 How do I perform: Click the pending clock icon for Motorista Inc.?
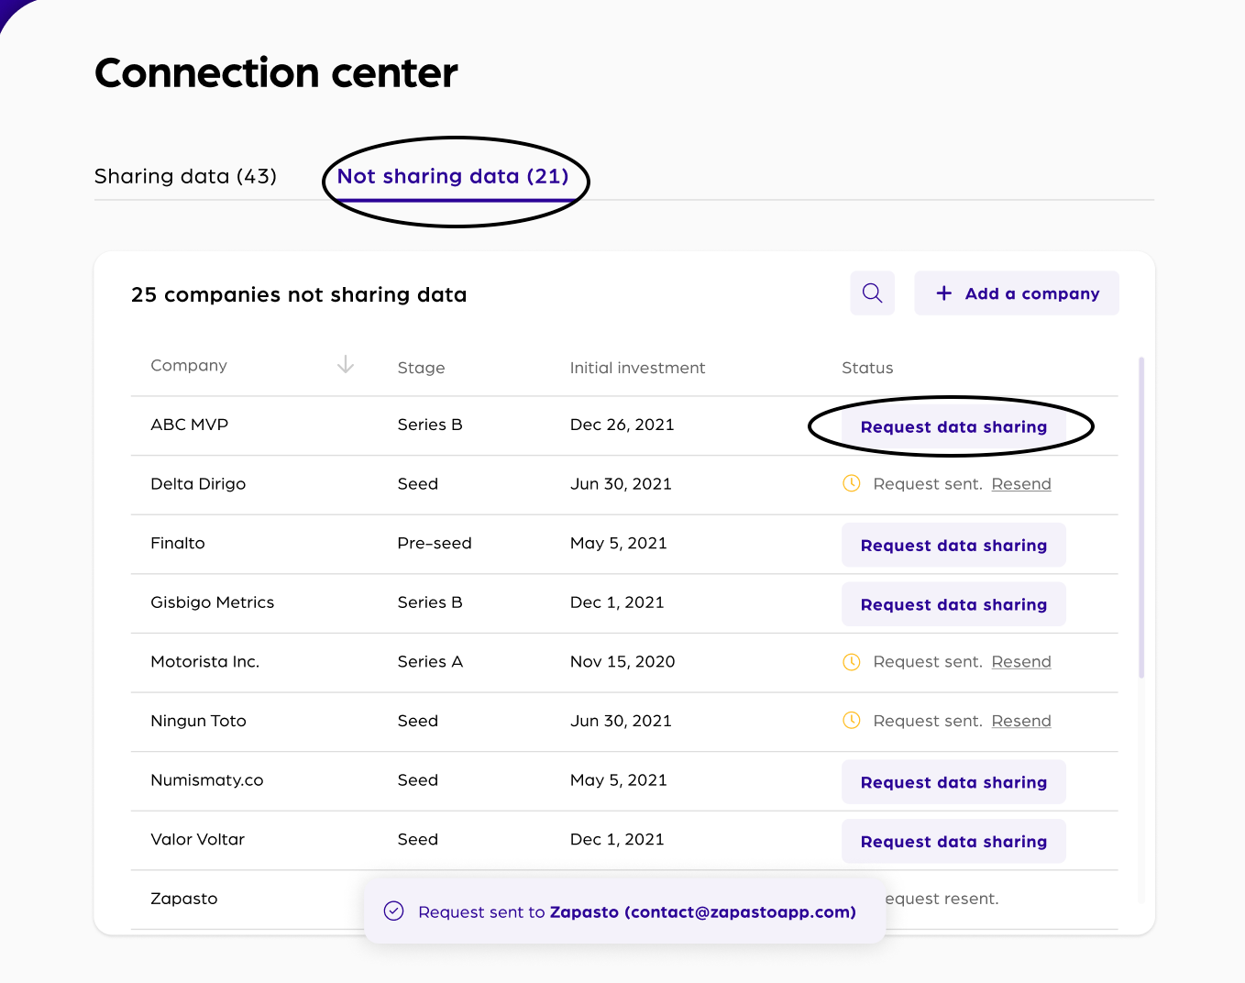point(852,661)
